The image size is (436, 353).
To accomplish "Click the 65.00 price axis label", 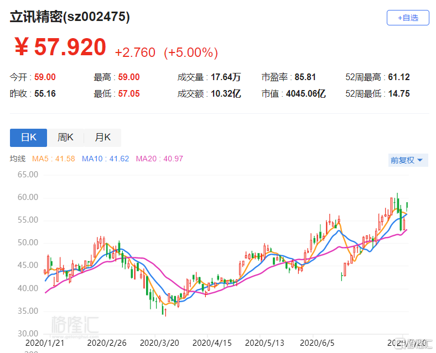I will coord(28,175).
